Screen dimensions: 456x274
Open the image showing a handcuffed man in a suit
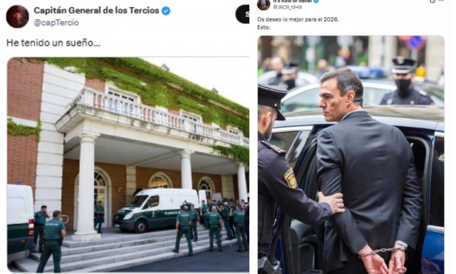pos(351,155)
